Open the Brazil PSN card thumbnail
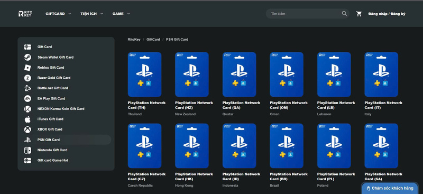This screenshot has width=423, height=194. [x=287, y=146]
